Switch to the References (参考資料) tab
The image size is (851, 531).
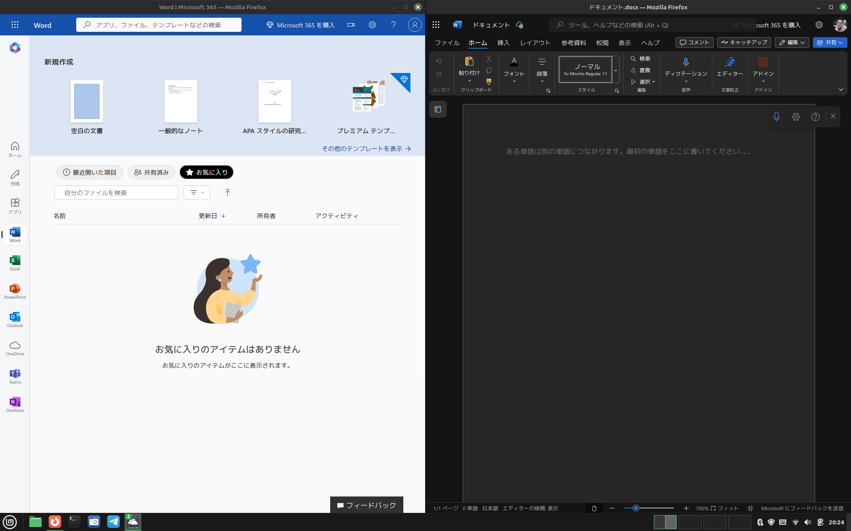pyautogui.click(x=574, y=43)
